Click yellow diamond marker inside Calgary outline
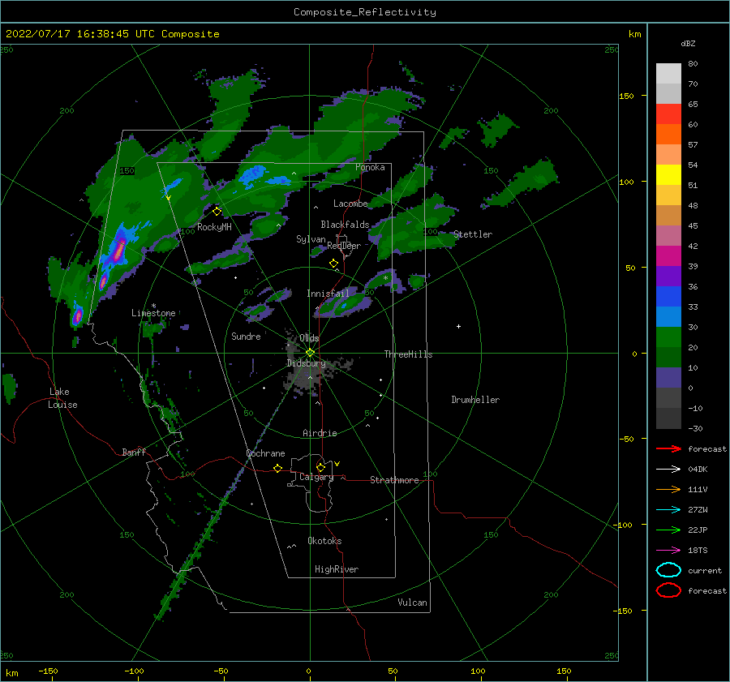Viewport: 730px width, 682px height. pos(320,467)
